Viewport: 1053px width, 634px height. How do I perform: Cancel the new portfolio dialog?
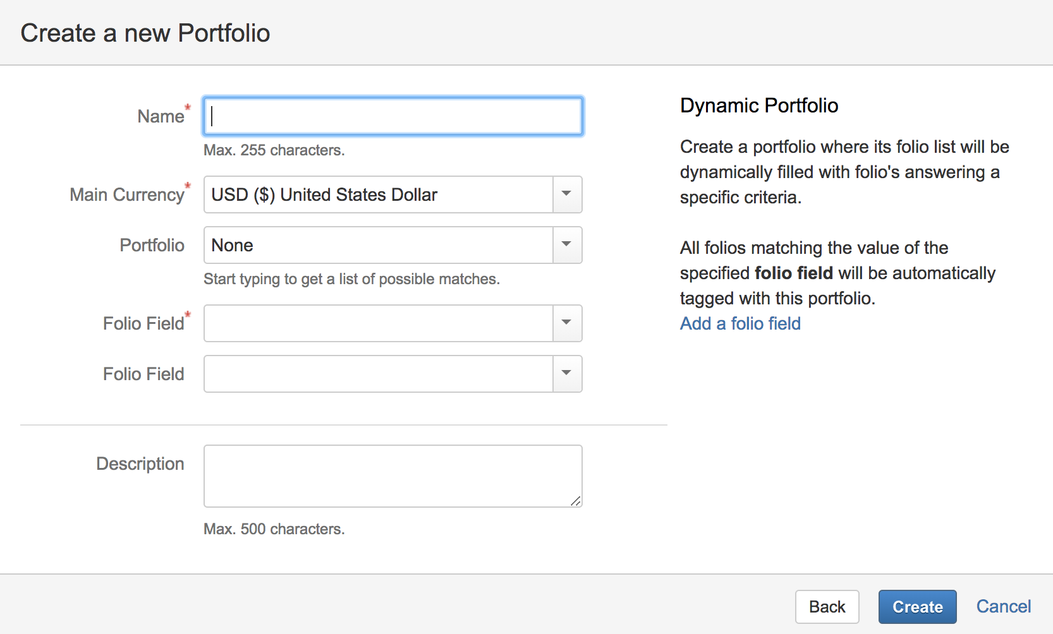[1003, 607]
